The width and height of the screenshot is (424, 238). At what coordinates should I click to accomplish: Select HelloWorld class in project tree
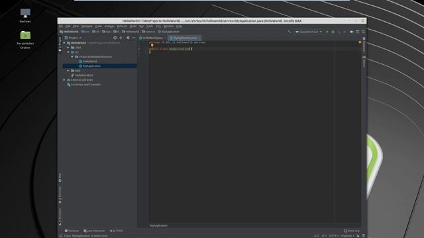pyautogui.click(x=88, y=61)
